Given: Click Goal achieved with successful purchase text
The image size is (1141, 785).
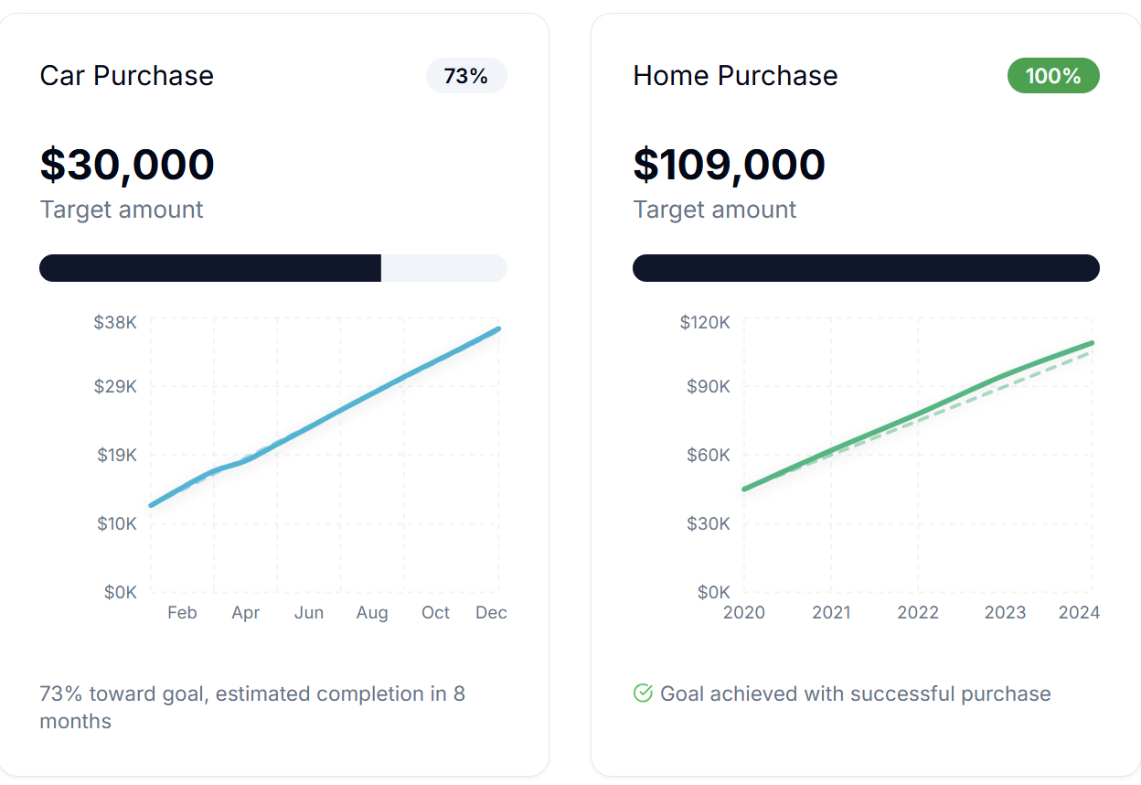Looking at the screenshot, I should [854, 694].
